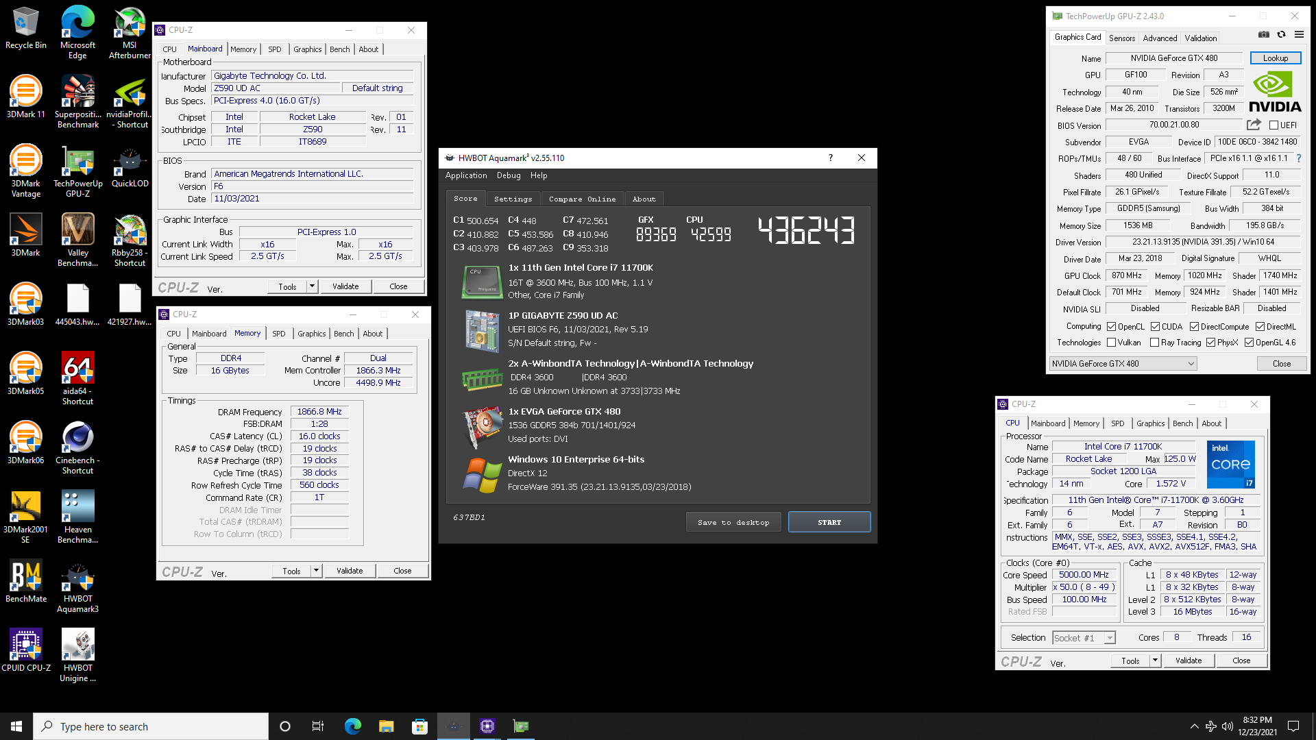Open nvidiaProfileInspector shortcut icon

(x=130, y=101)
